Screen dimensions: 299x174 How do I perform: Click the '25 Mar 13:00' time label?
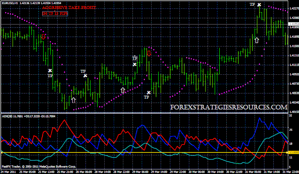46,172
